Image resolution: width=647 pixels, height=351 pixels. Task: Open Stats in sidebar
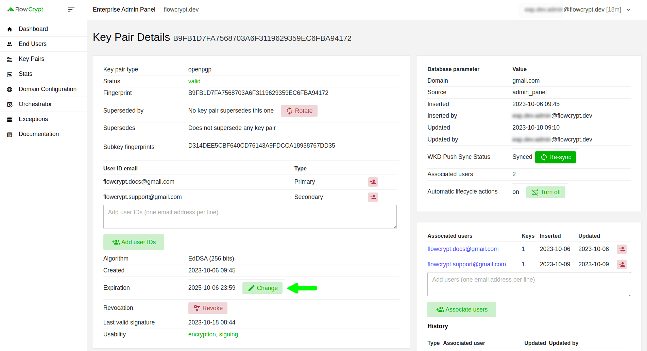[x=44, y=74]
